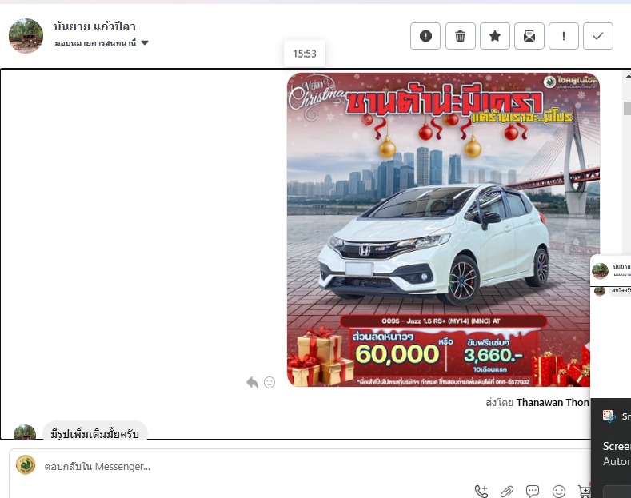React with emoji to car image

click(270, 382)
